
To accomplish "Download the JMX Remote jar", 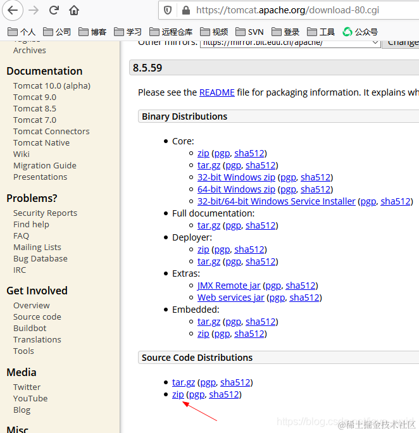I will click(229, 286).
